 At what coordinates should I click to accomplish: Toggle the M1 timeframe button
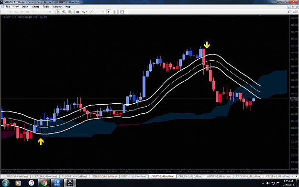4,12
